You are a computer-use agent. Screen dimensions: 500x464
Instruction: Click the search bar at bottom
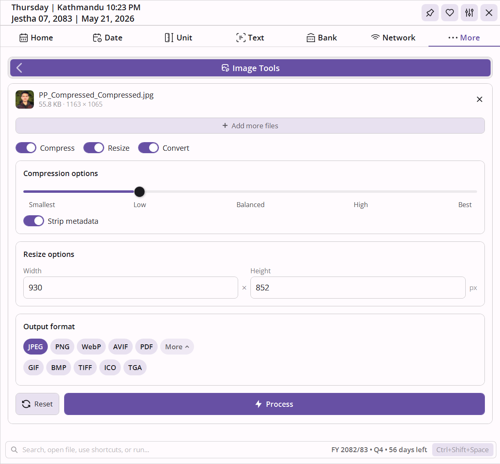[x=250, y=450]
